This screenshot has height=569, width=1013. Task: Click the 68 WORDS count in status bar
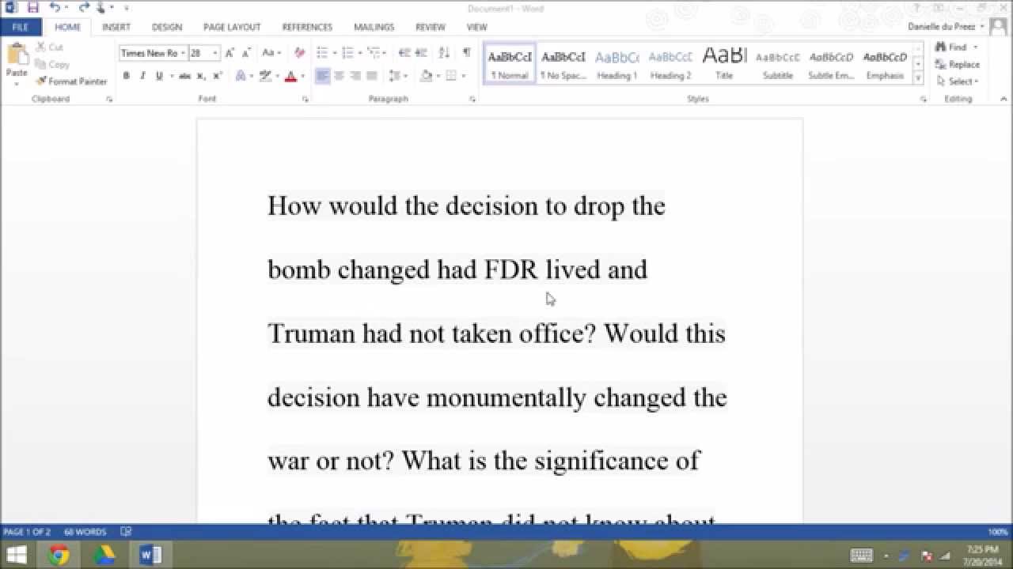(x=85, y=532)
